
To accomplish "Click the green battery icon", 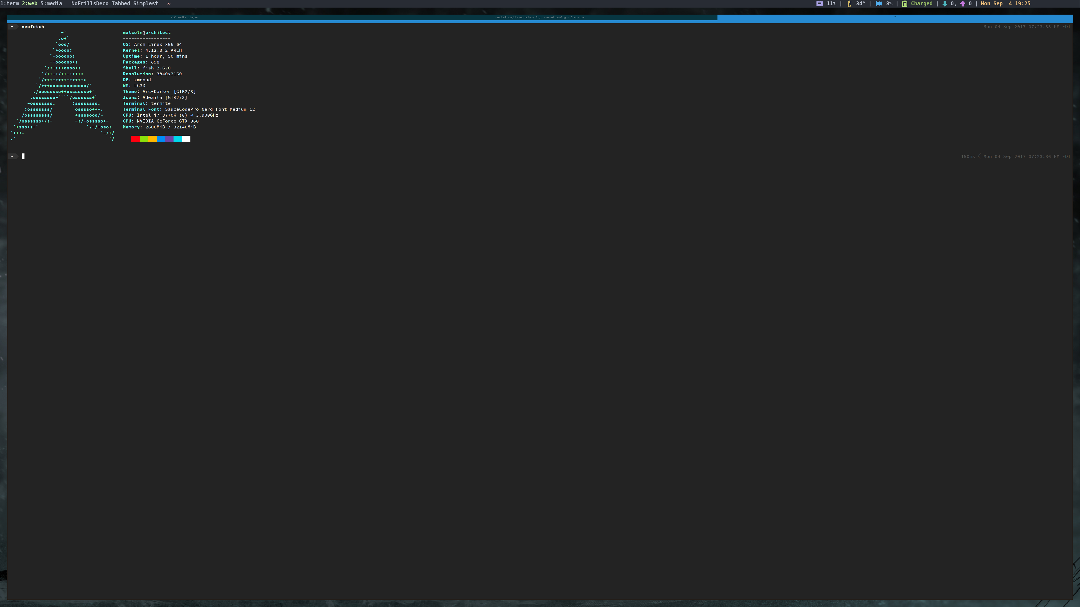I will 905,4.
